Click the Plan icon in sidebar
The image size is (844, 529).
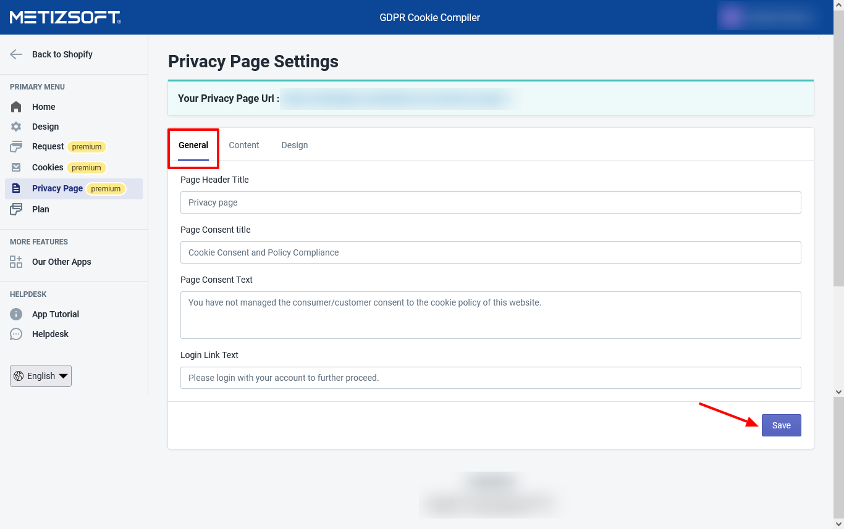tap(16, 209)
